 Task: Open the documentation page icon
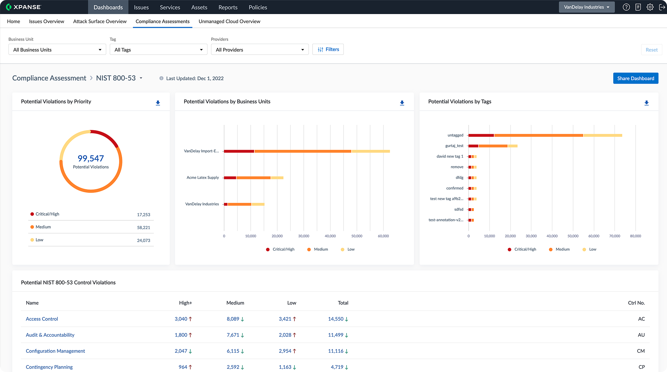tap(638, 7)
